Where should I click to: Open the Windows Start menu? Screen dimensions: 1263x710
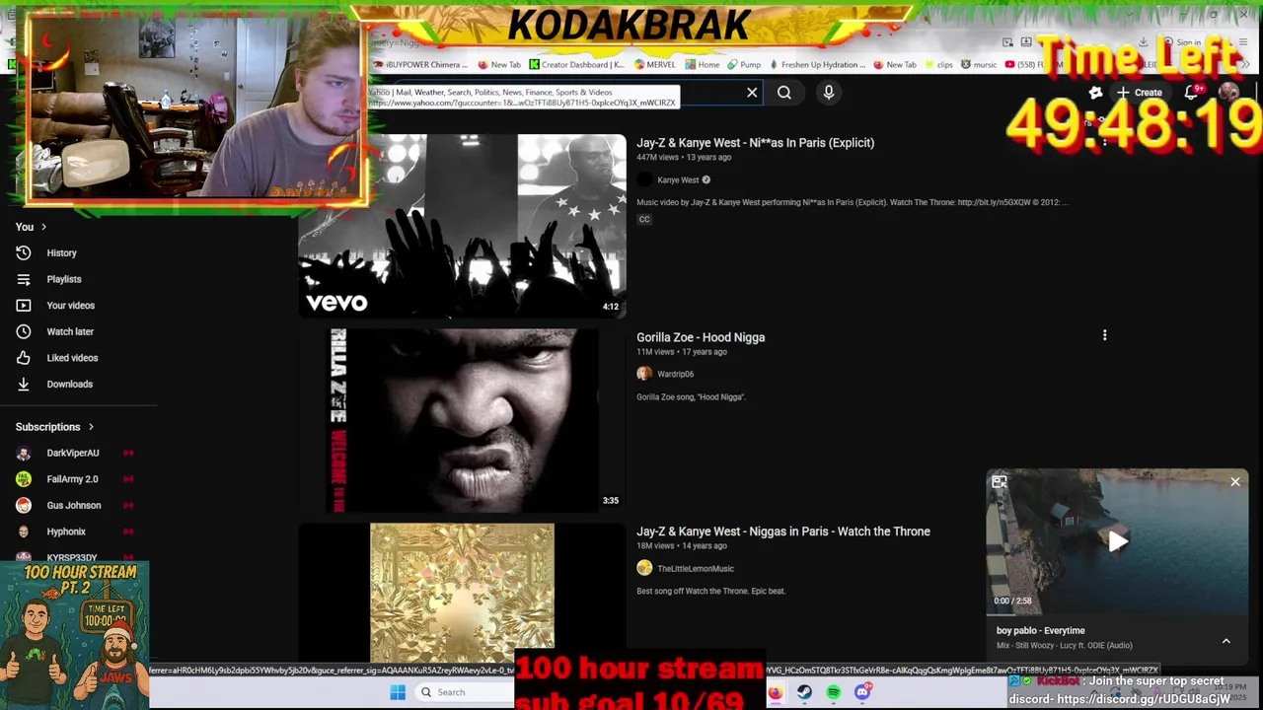tap(398, 692)
